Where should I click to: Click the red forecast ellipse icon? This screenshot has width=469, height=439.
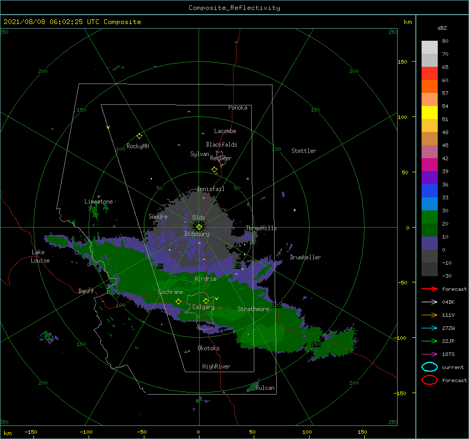(429, 380)
